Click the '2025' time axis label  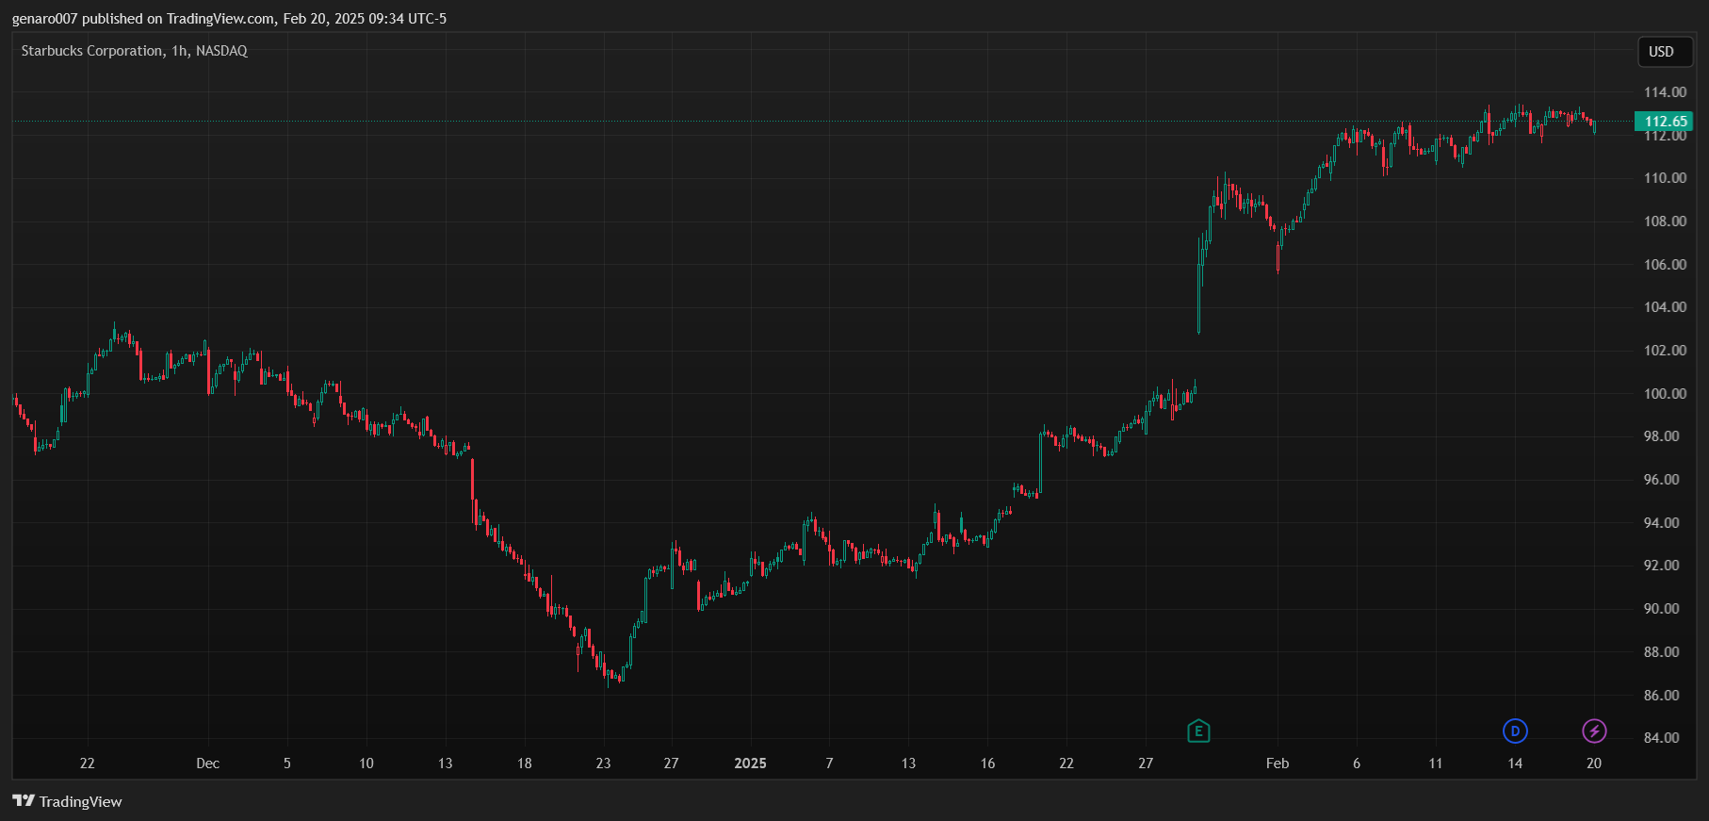coord(750,763)
